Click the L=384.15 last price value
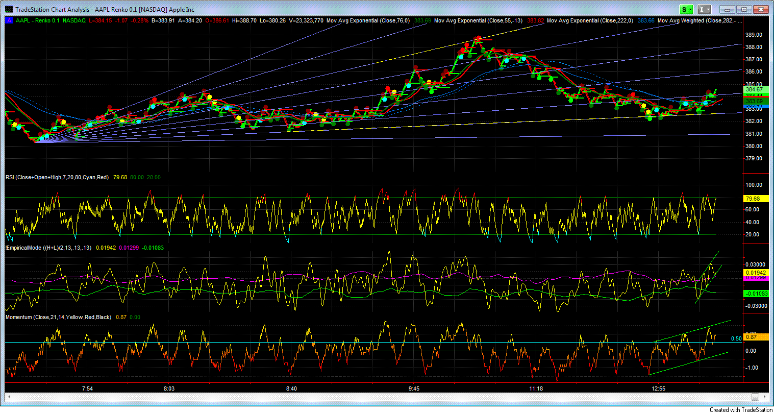 tap(101, 20)
